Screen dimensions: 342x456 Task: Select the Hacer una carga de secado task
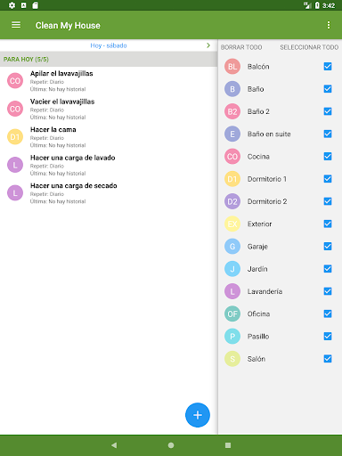109,193
